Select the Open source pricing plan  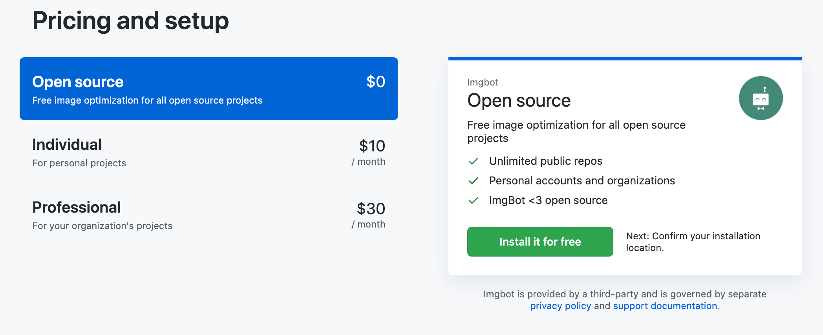click(209, 89)
